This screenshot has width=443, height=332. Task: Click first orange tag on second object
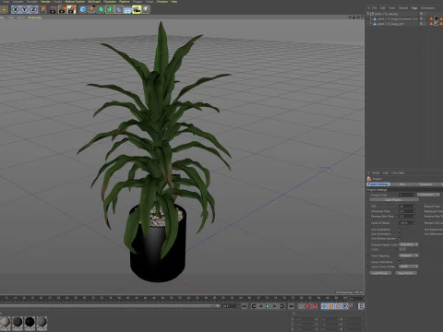click(431, 18)
